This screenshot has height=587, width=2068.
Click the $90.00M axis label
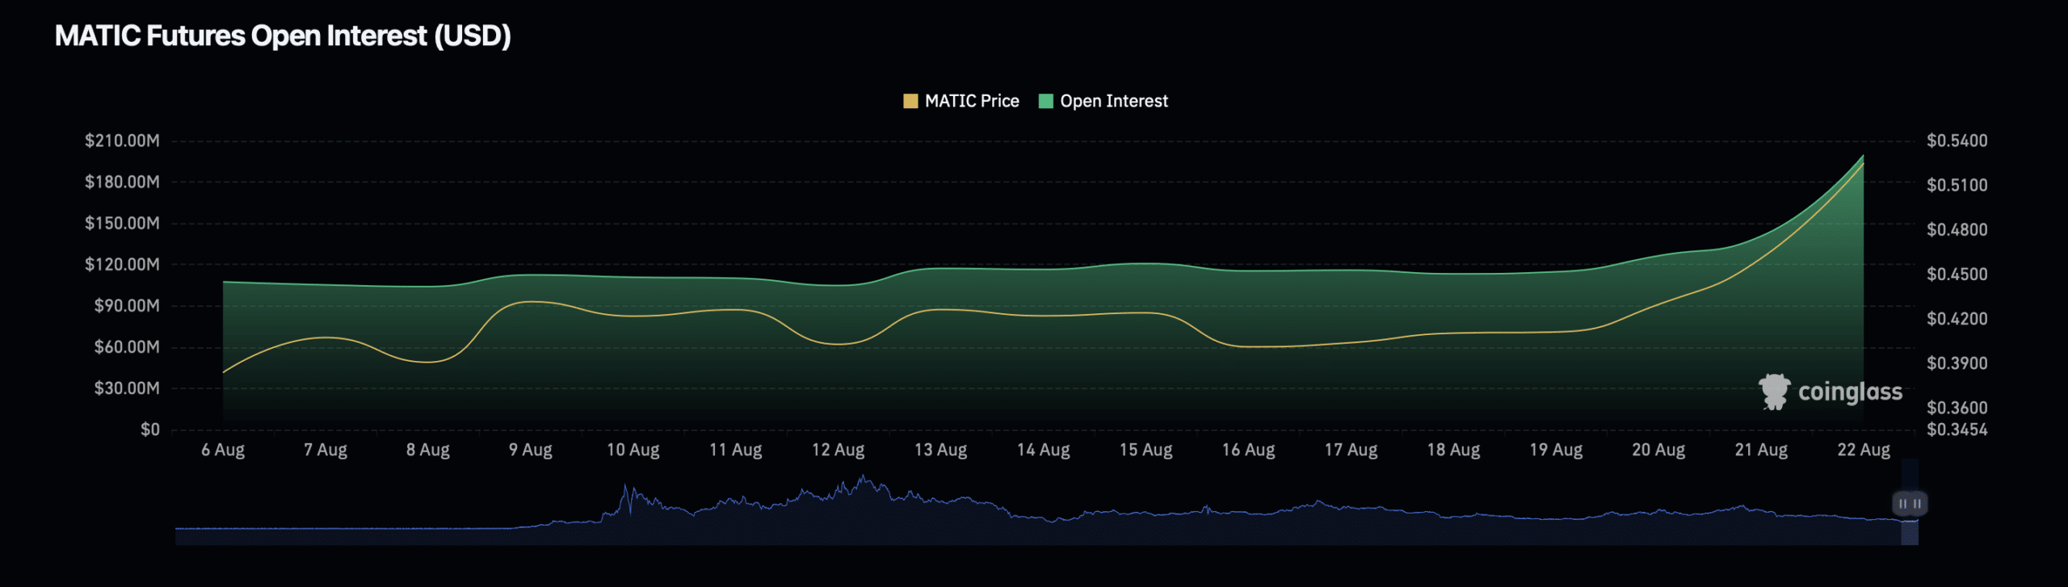pyautogui.click(x=127, y=305)
